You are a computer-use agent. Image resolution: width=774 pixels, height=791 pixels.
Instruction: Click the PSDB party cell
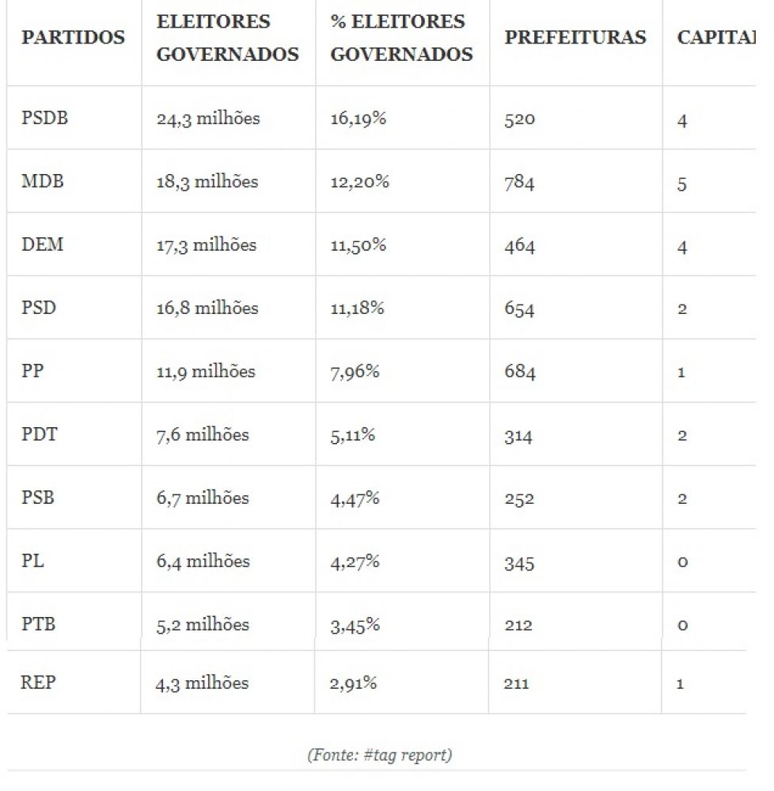pyautogui.click(x=45, y=119)
